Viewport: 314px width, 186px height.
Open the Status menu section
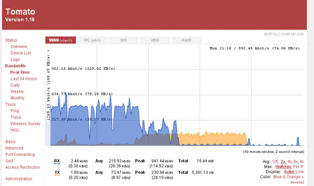click(x=11, y=40)
